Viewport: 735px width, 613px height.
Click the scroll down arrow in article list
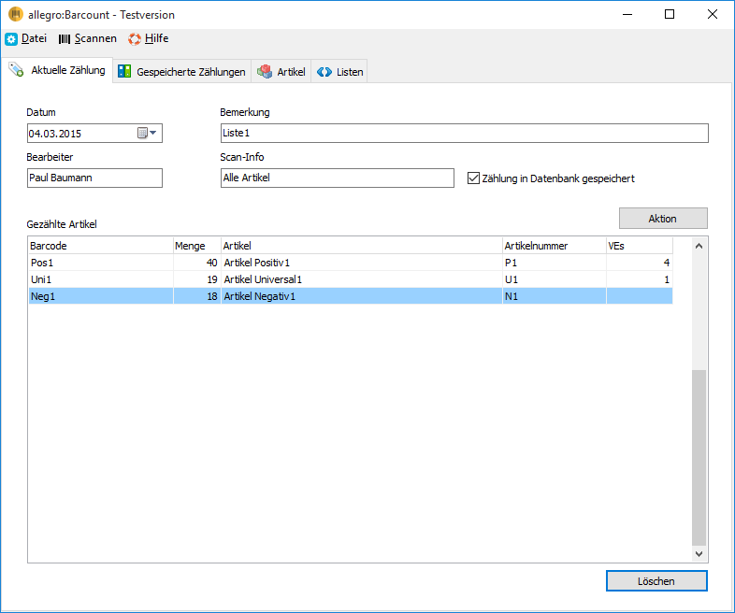[x=699, y=553]
